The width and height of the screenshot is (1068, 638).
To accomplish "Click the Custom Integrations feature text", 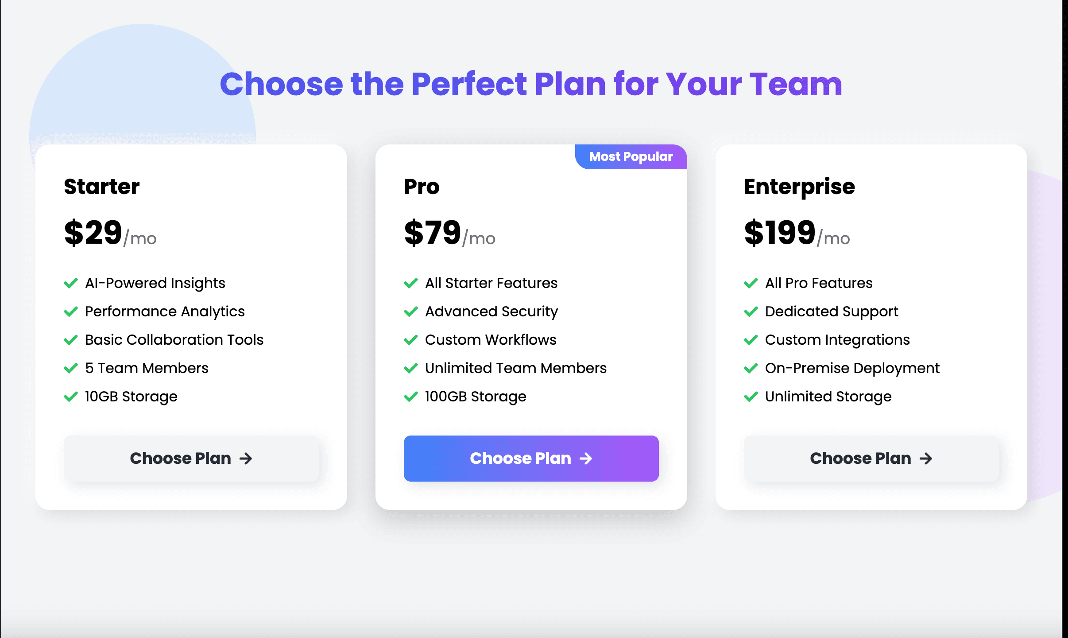I will (x=837, y=340).
